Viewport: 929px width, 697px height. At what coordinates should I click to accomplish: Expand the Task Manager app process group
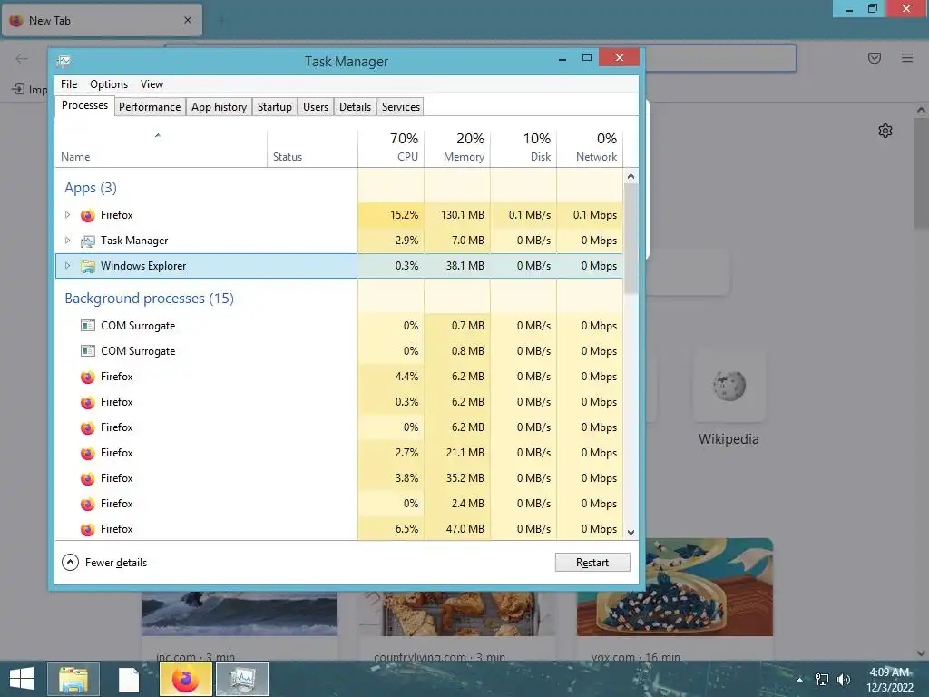(67, 240)
